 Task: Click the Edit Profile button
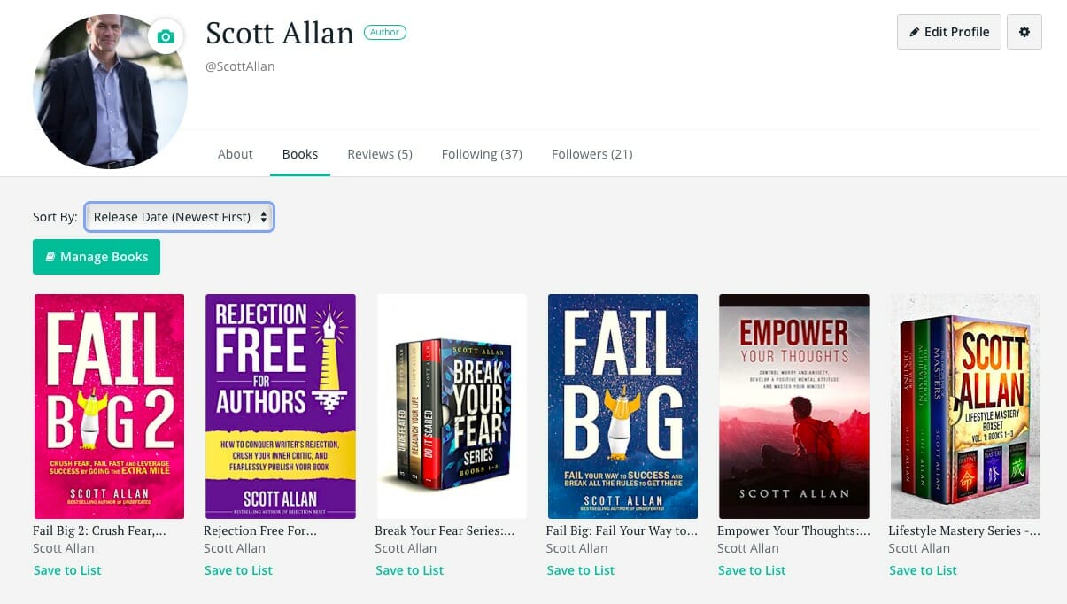pyautogui.click(x=948, y=31)
